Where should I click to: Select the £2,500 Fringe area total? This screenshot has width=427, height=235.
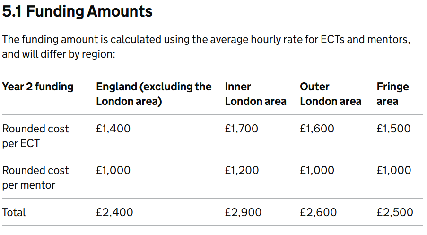395,212
